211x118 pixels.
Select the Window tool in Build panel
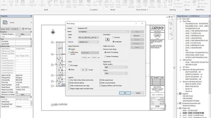point(23,3)
